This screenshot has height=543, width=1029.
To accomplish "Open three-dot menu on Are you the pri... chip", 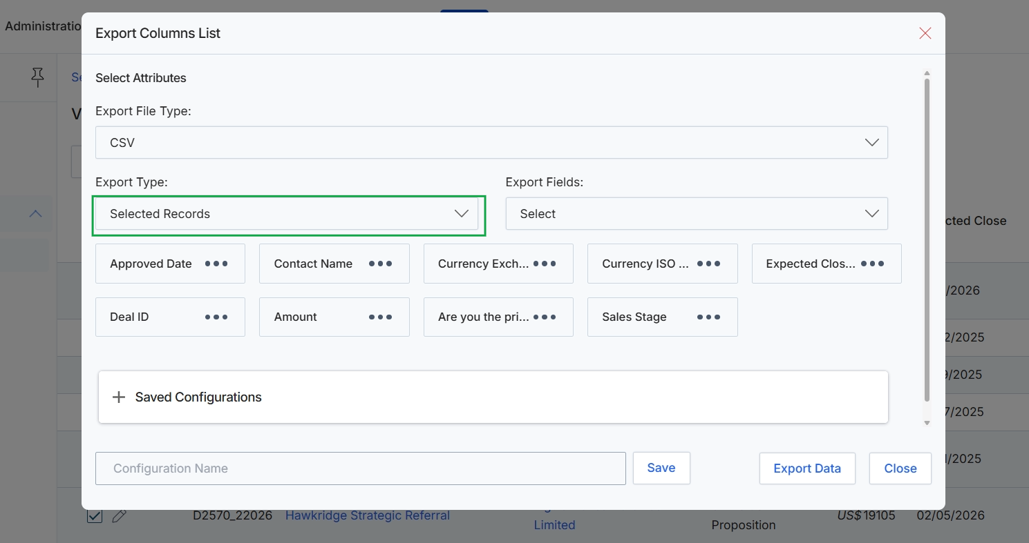I will pos(545,317).
